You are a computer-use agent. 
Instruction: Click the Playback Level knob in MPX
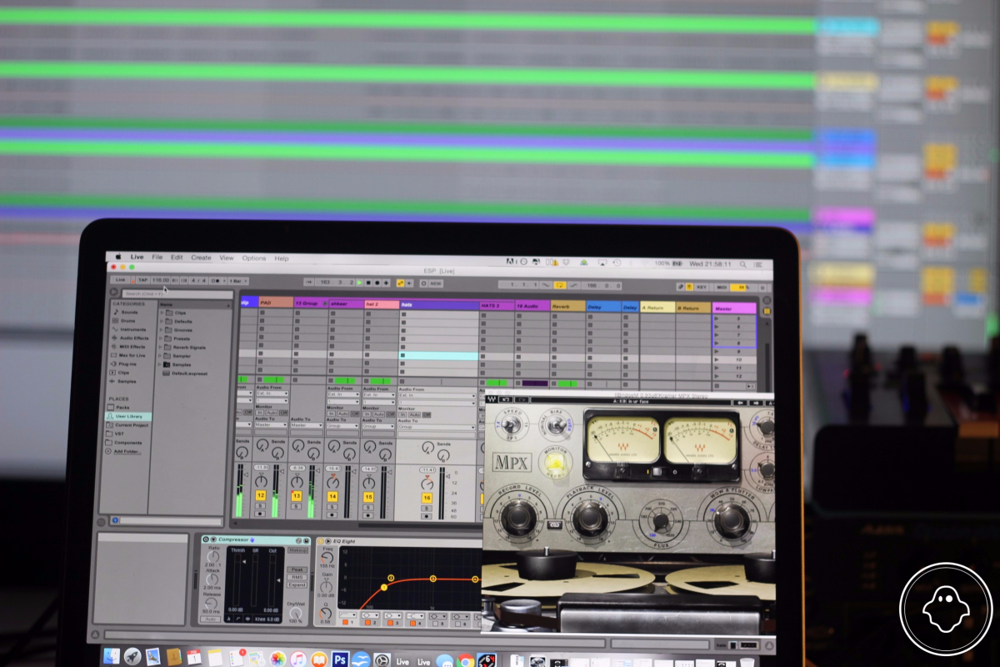tap(590, 518)
